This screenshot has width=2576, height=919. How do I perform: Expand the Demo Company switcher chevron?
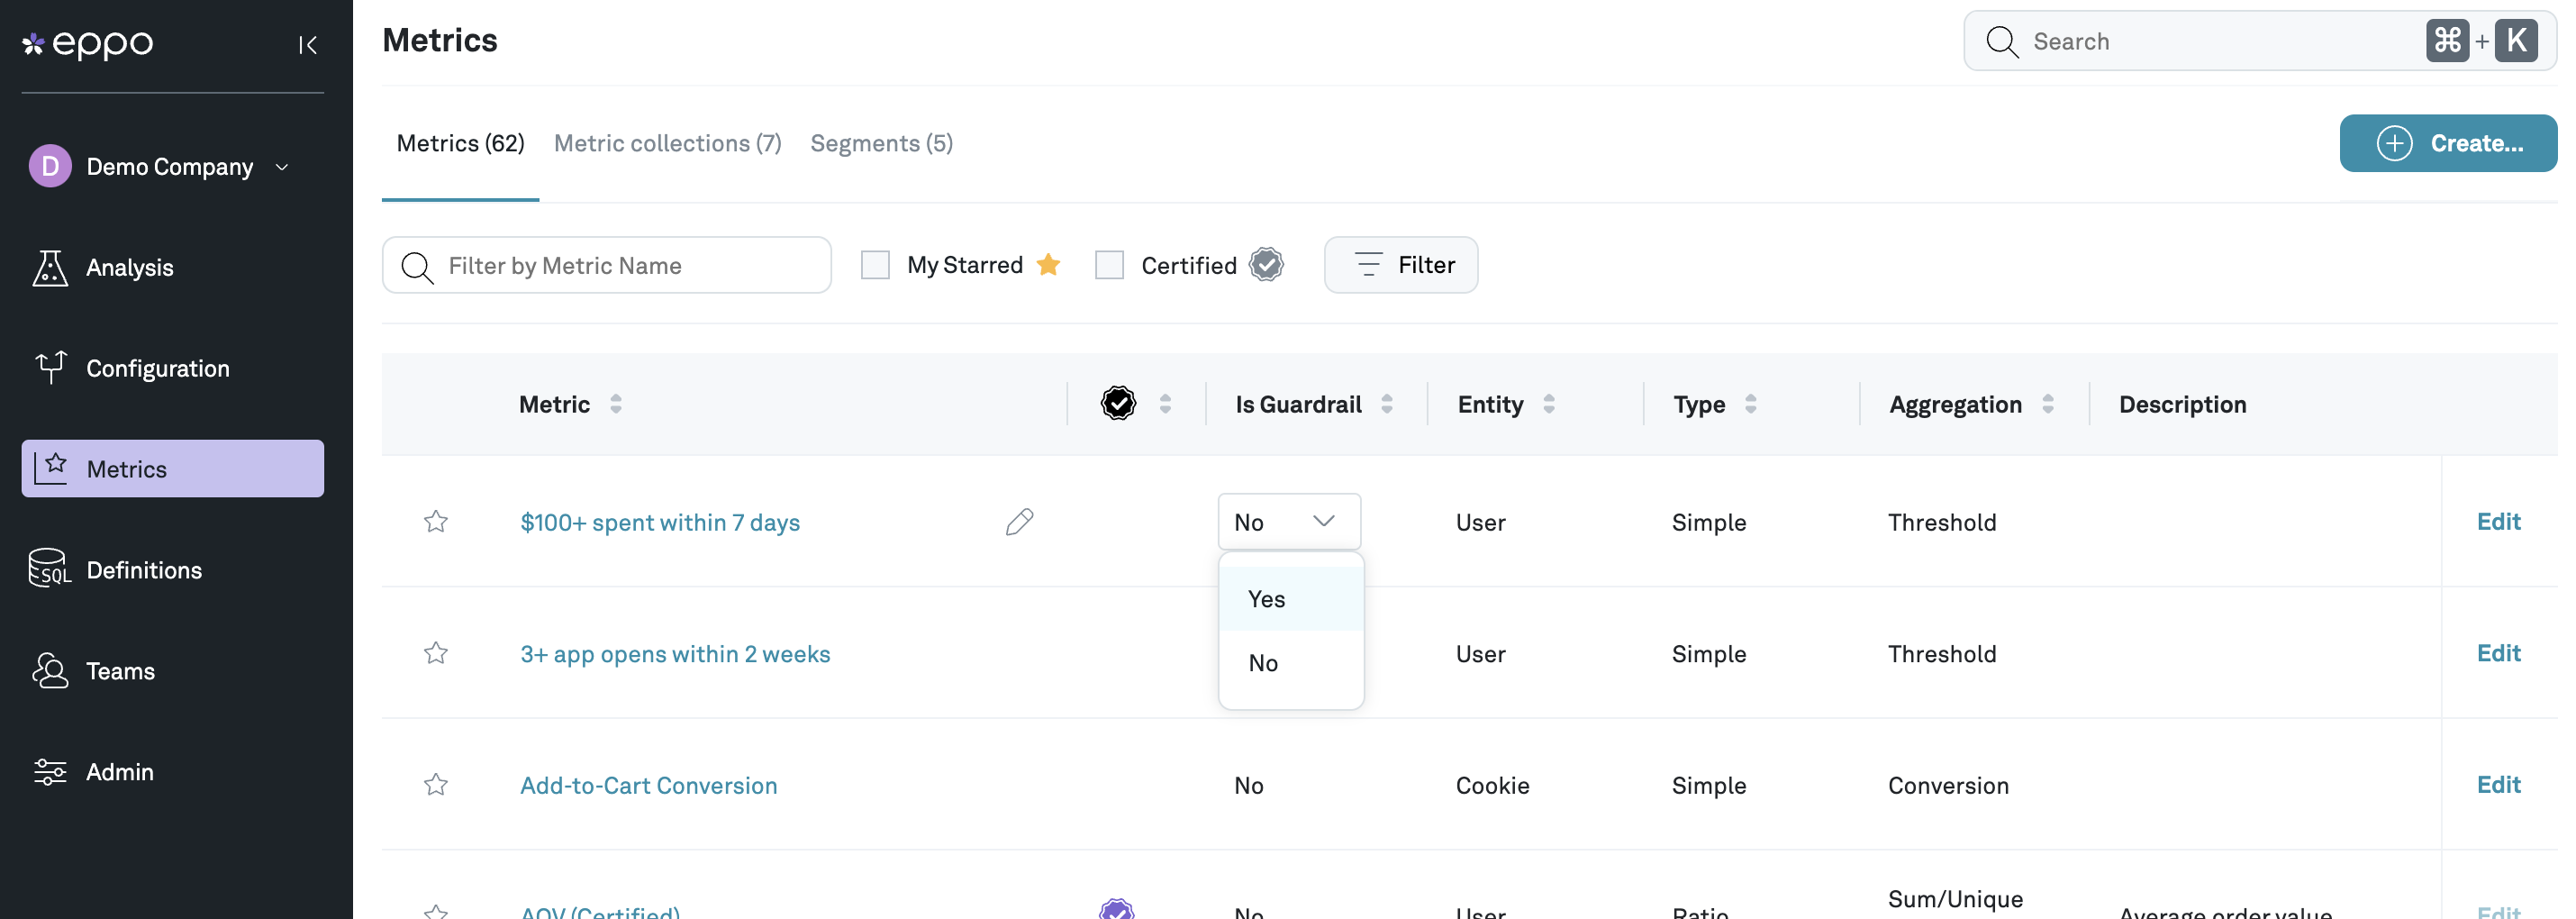pos(282,167)
